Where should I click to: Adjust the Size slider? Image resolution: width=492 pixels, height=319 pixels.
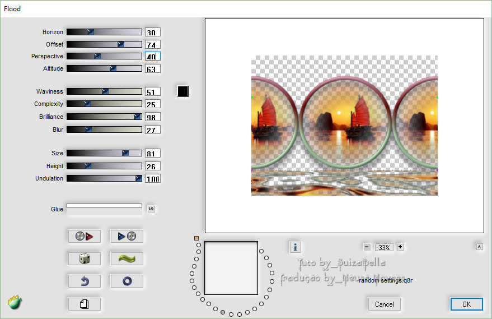104,153
